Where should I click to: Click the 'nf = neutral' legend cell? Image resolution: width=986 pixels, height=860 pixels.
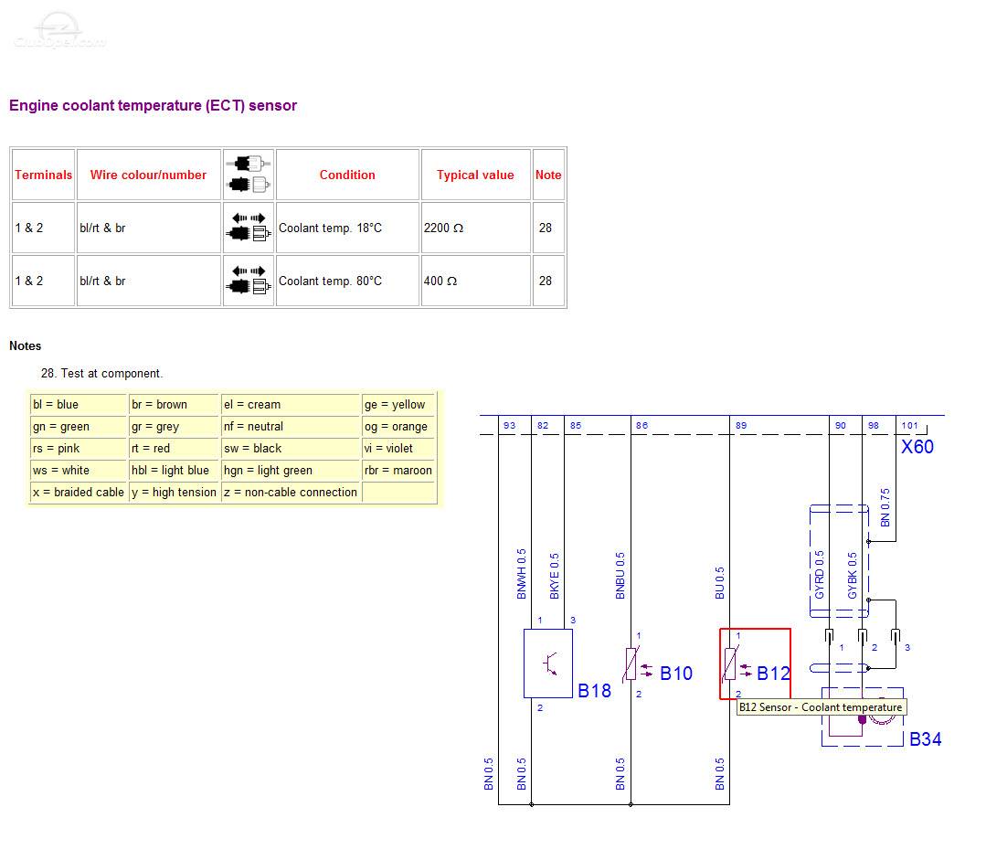[291, 427]
